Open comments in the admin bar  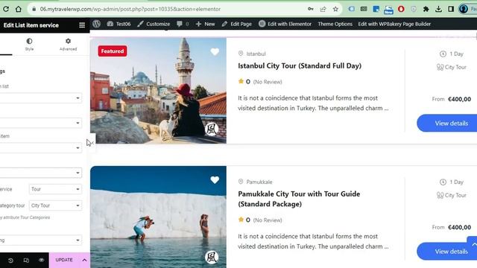coord(183,24)
